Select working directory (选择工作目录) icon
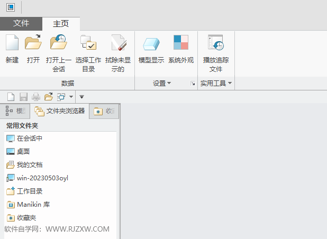 click(x=88, y=42)
